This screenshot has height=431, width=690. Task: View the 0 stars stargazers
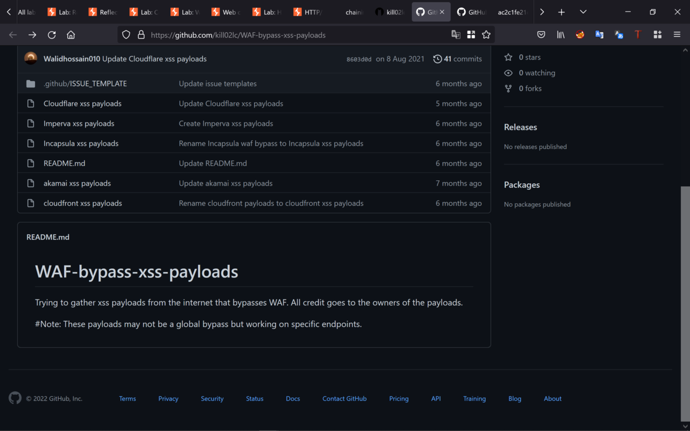pos(523,57)
